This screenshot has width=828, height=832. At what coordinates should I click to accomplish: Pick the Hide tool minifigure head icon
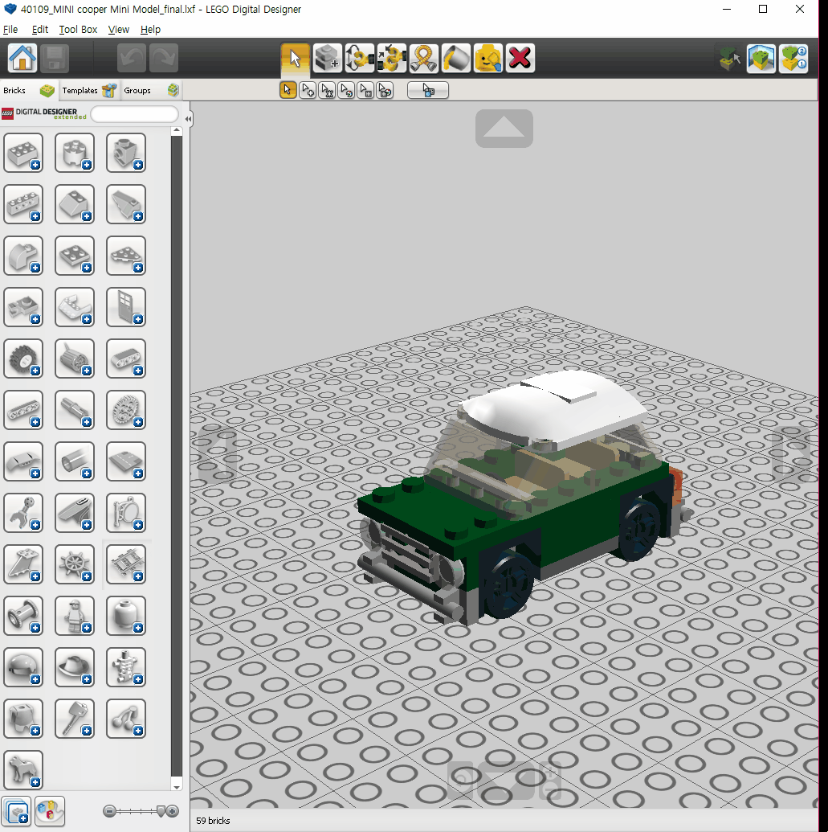coord(487,59)
